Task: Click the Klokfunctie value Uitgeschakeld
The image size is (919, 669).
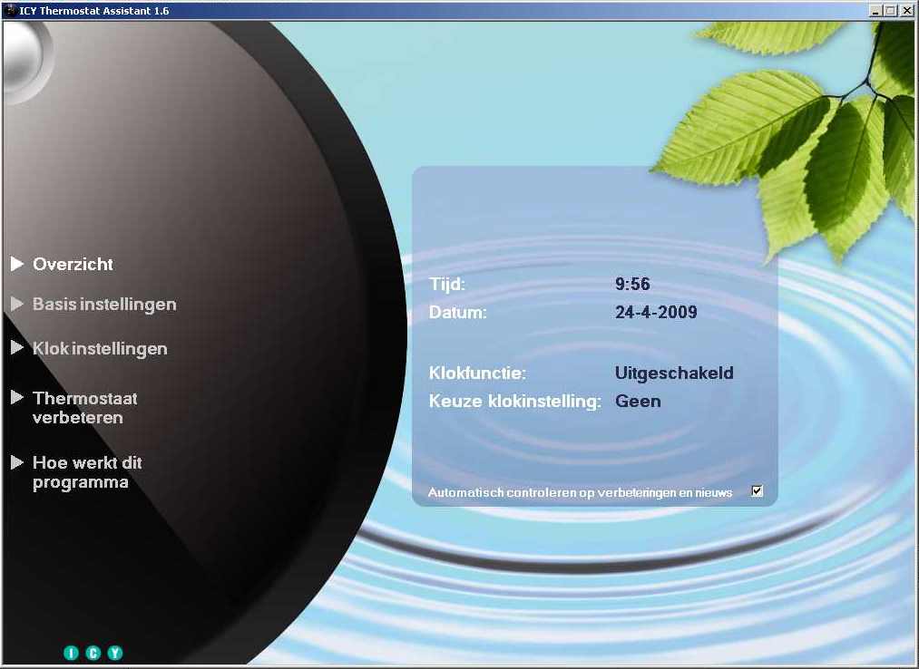Action: (x=674, y=373)
